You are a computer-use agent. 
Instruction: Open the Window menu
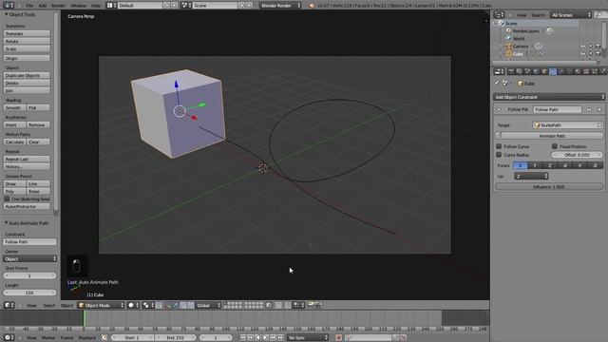[78, 6]
